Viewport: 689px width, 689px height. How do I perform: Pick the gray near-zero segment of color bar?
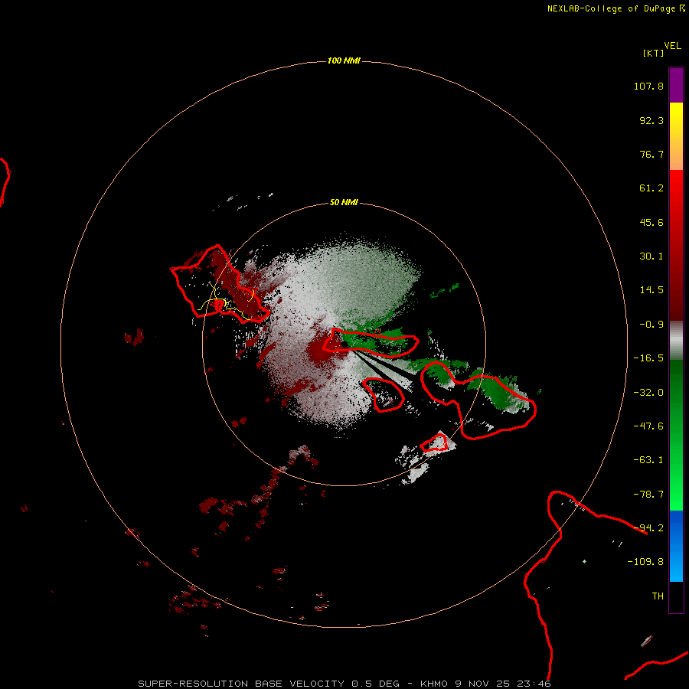[x=676, y=341]
